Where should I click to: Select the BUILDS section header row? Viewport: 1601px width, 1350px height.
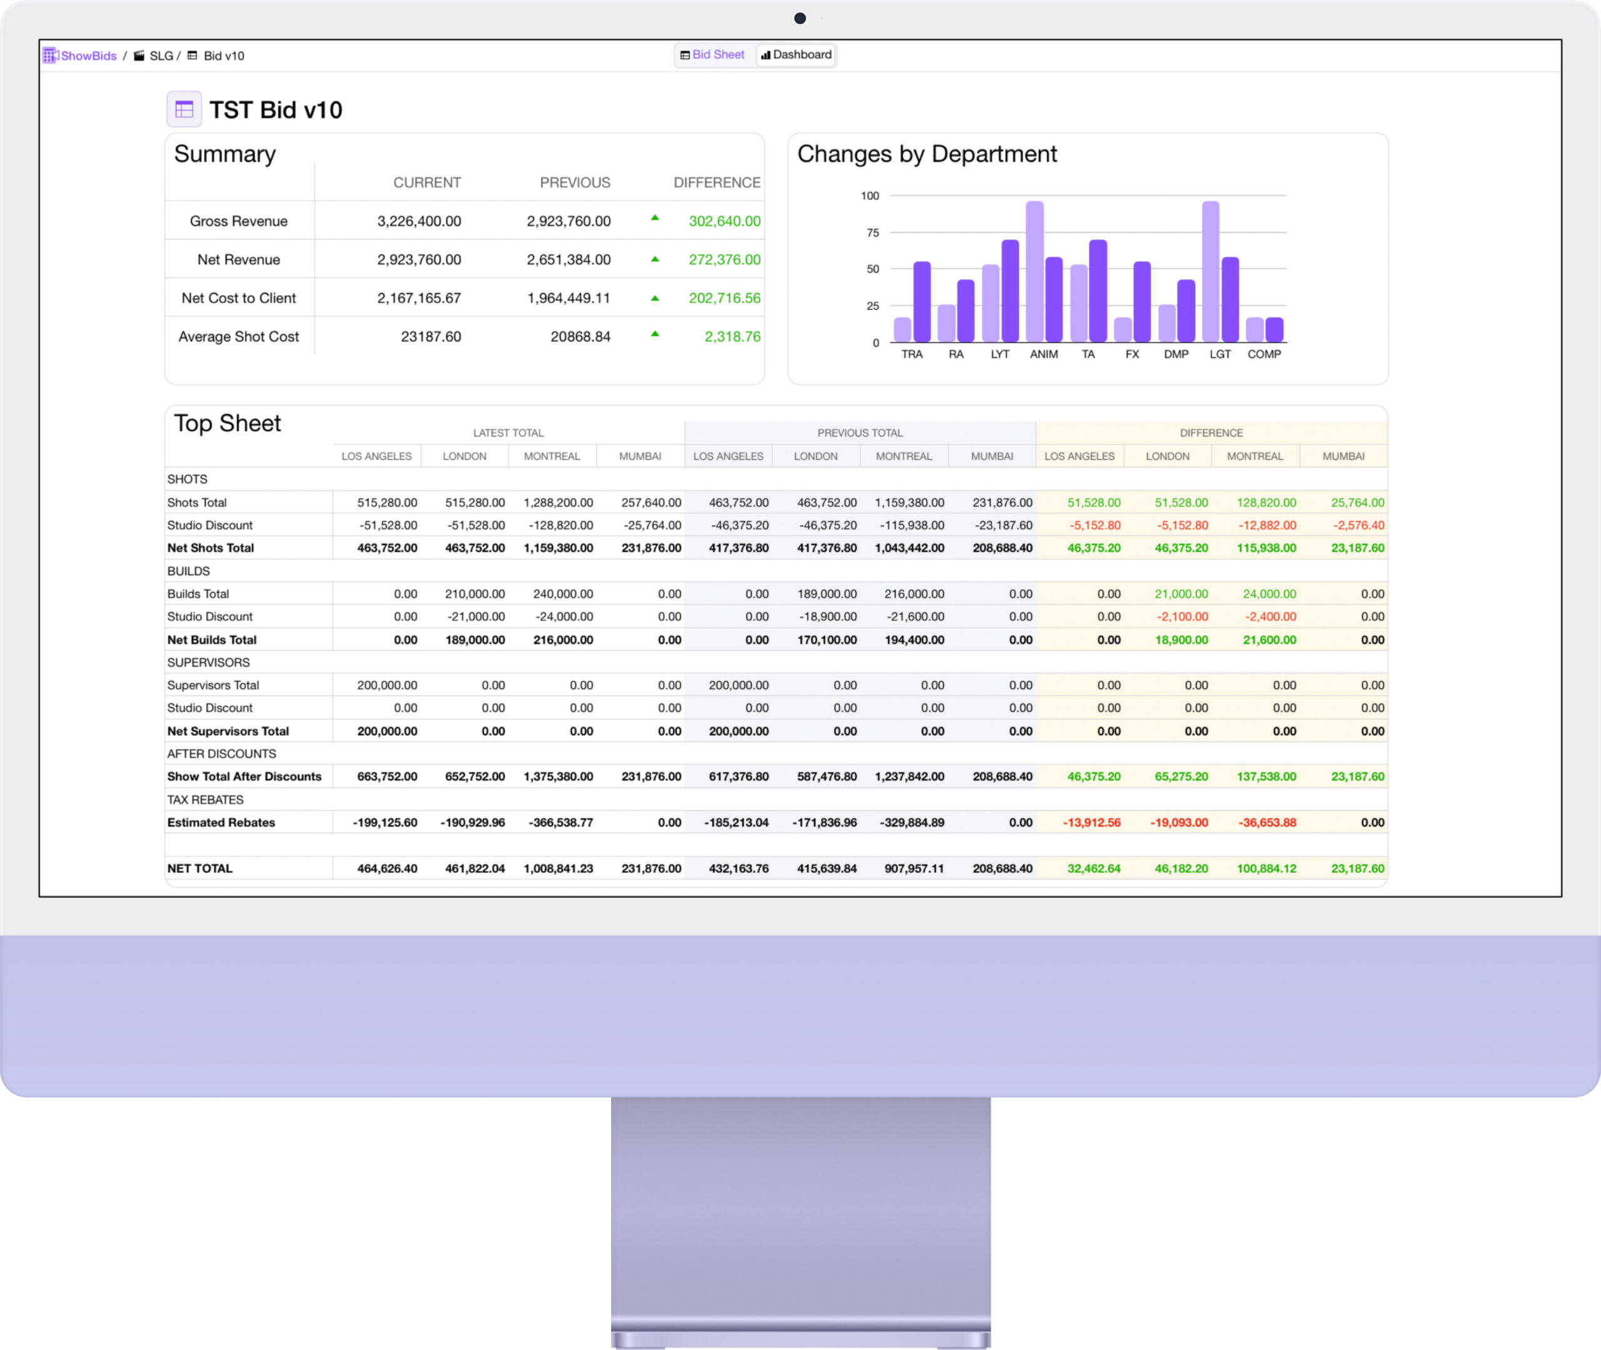[188, 571]
